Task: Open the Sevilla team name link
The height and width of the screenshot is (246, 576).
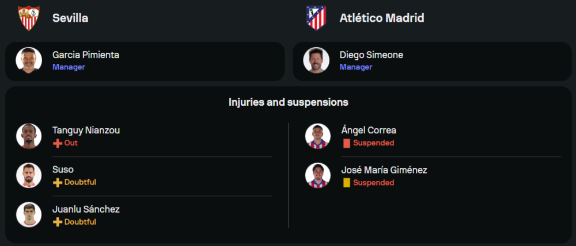Action: [70, 18]
